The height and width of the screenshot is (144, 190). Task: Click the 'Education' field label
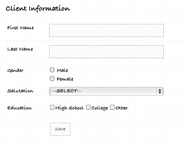pyautogui.click(x=19, y=108)
